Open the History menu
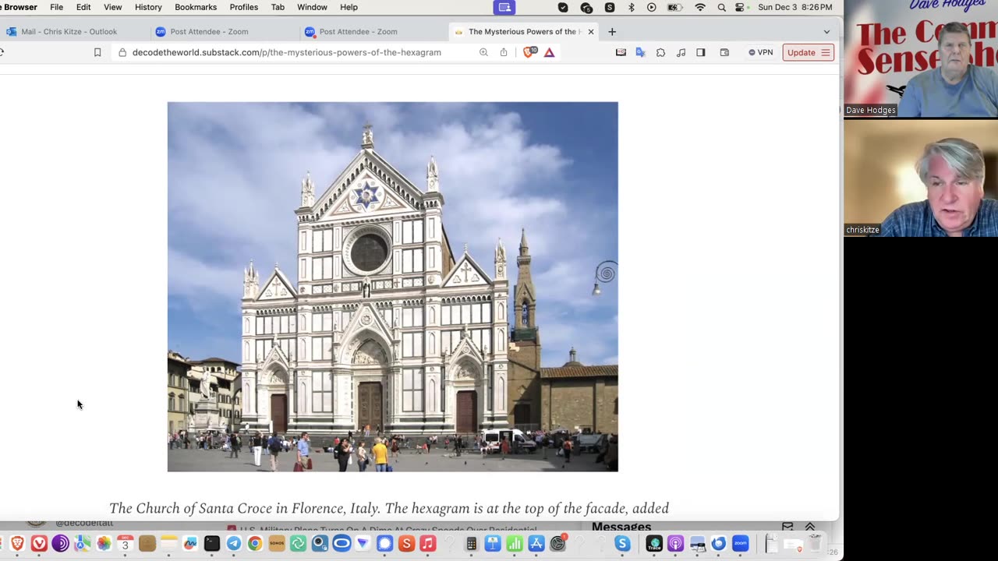This screenshot has width=998, height=561. [148, 7]
